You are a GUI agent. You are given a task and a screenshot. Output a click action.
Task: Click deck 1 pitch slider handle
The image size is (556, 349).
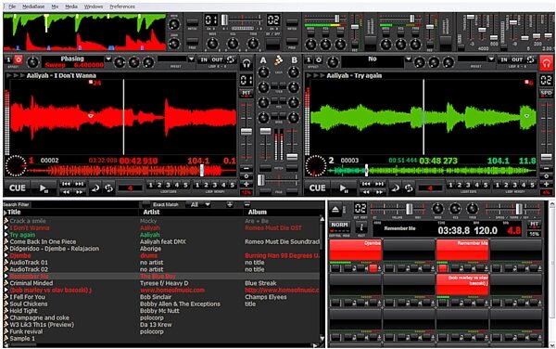coord(246,132)
